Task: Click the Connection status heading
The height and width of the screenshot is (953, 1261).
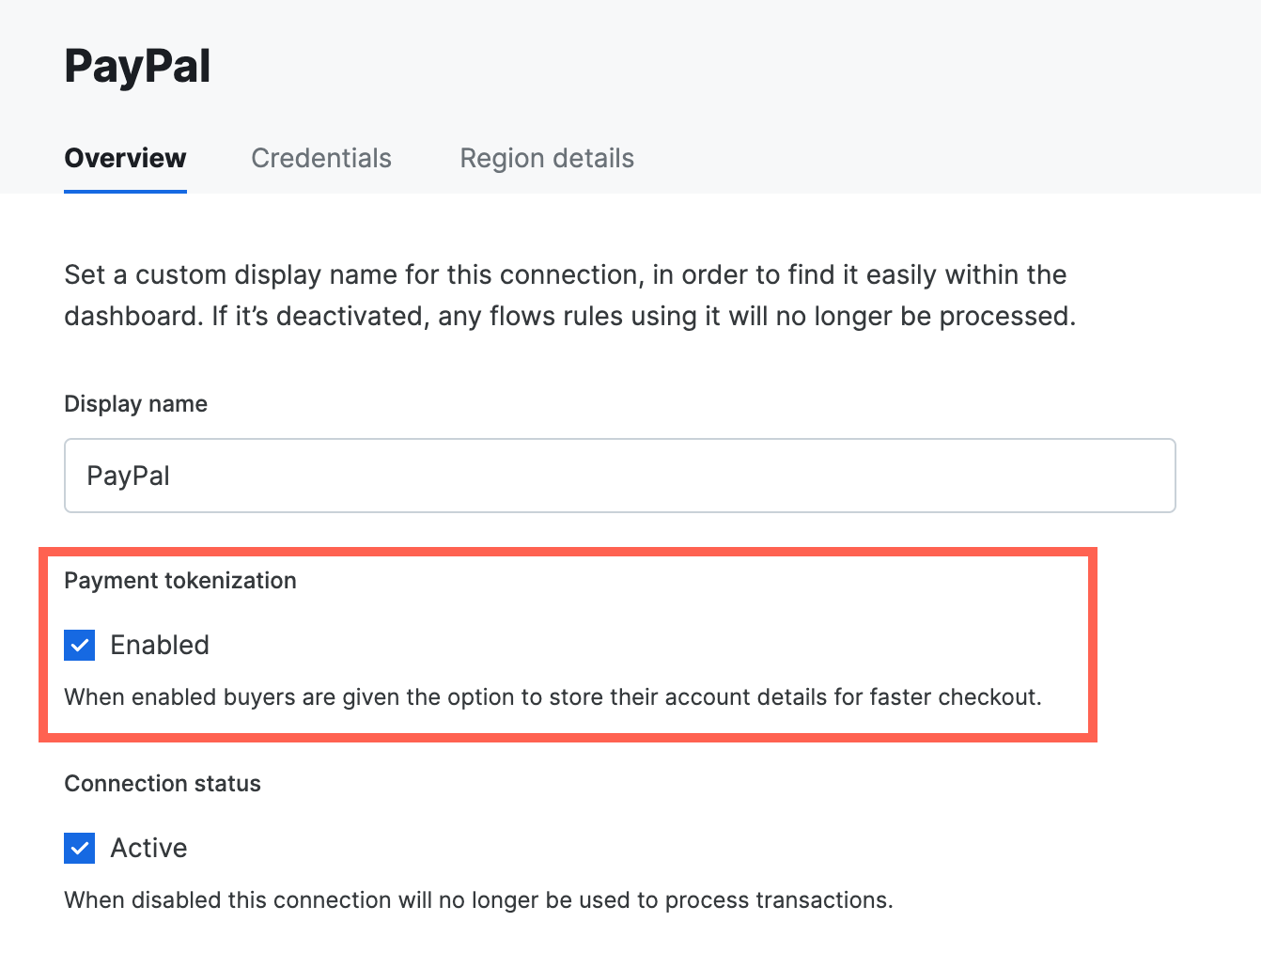Action: (x=162, y=783)
